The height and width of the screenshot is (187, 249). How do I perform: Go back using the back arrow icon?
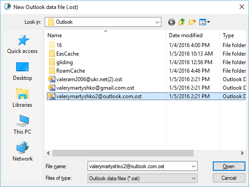pyautogui.click(x=172, y=22)
